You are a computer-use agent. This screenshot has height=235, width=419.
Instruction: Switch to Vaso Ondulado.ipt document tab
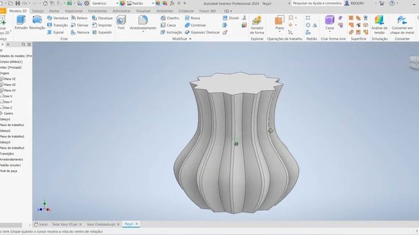point(101,225)
